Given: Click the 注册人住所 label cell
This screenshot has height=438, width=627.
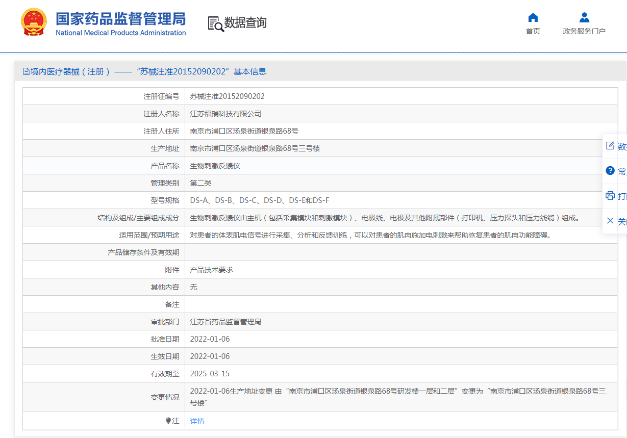Looking at the screenshot, I should [104, 131].
